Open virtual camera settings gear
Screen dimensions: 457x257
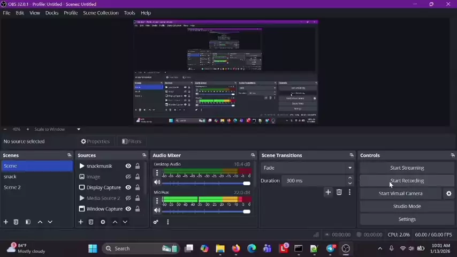(448, 193)
